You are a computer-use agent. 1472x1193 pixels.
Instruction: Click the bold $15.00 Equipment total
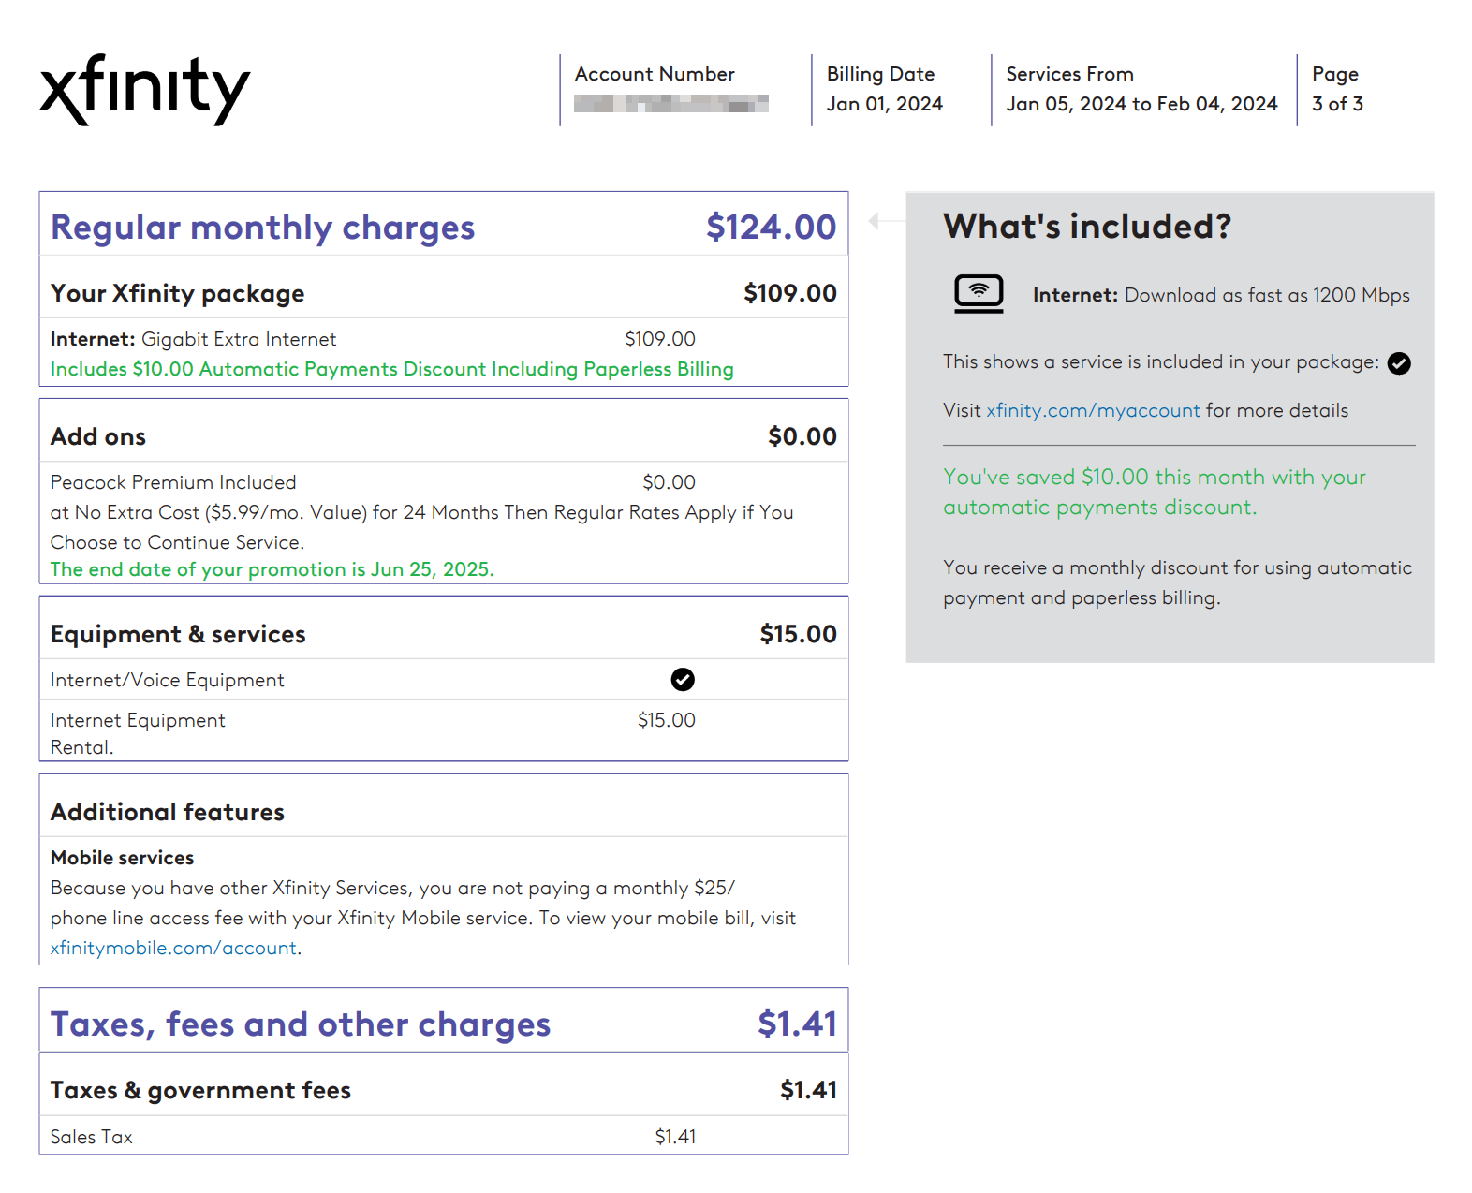click(x=799, y=634)
